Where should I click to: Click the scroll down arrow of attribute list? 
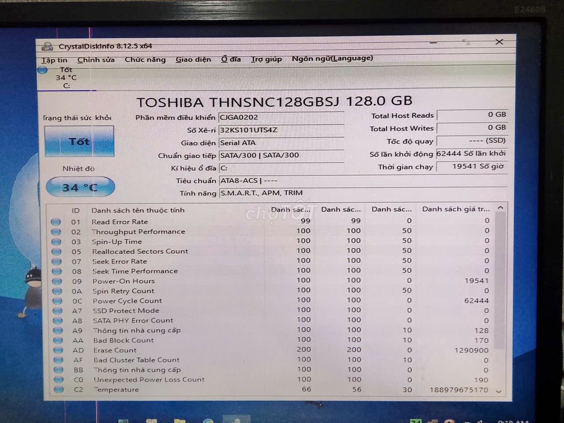pyautogui.click(x=499, y=392)
